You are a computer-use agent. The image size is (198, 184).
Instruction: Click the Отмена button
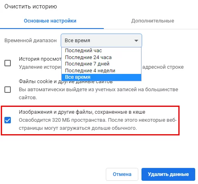(122, 174)
